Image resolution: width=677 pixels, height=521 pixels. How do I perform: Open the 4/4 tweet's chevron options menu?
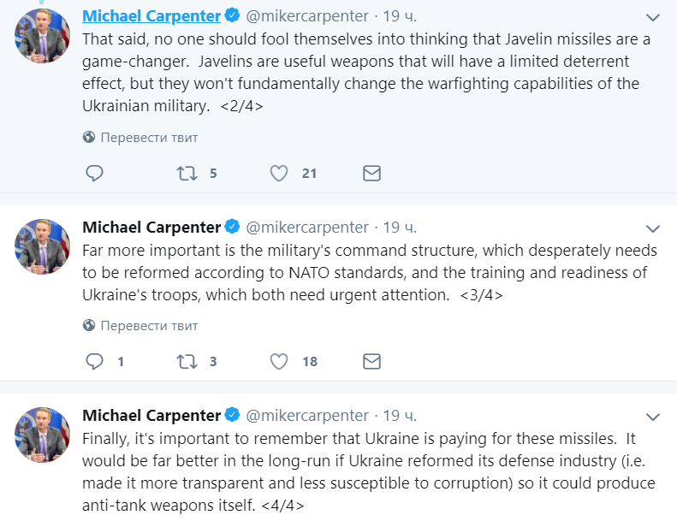(653, 417)
